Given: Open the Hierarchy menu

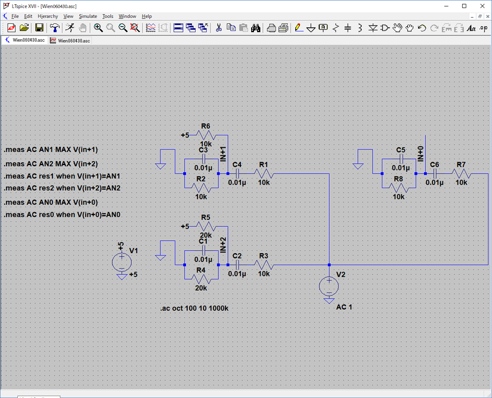Looking at the screenshot, I should click(x=48, y=16).
